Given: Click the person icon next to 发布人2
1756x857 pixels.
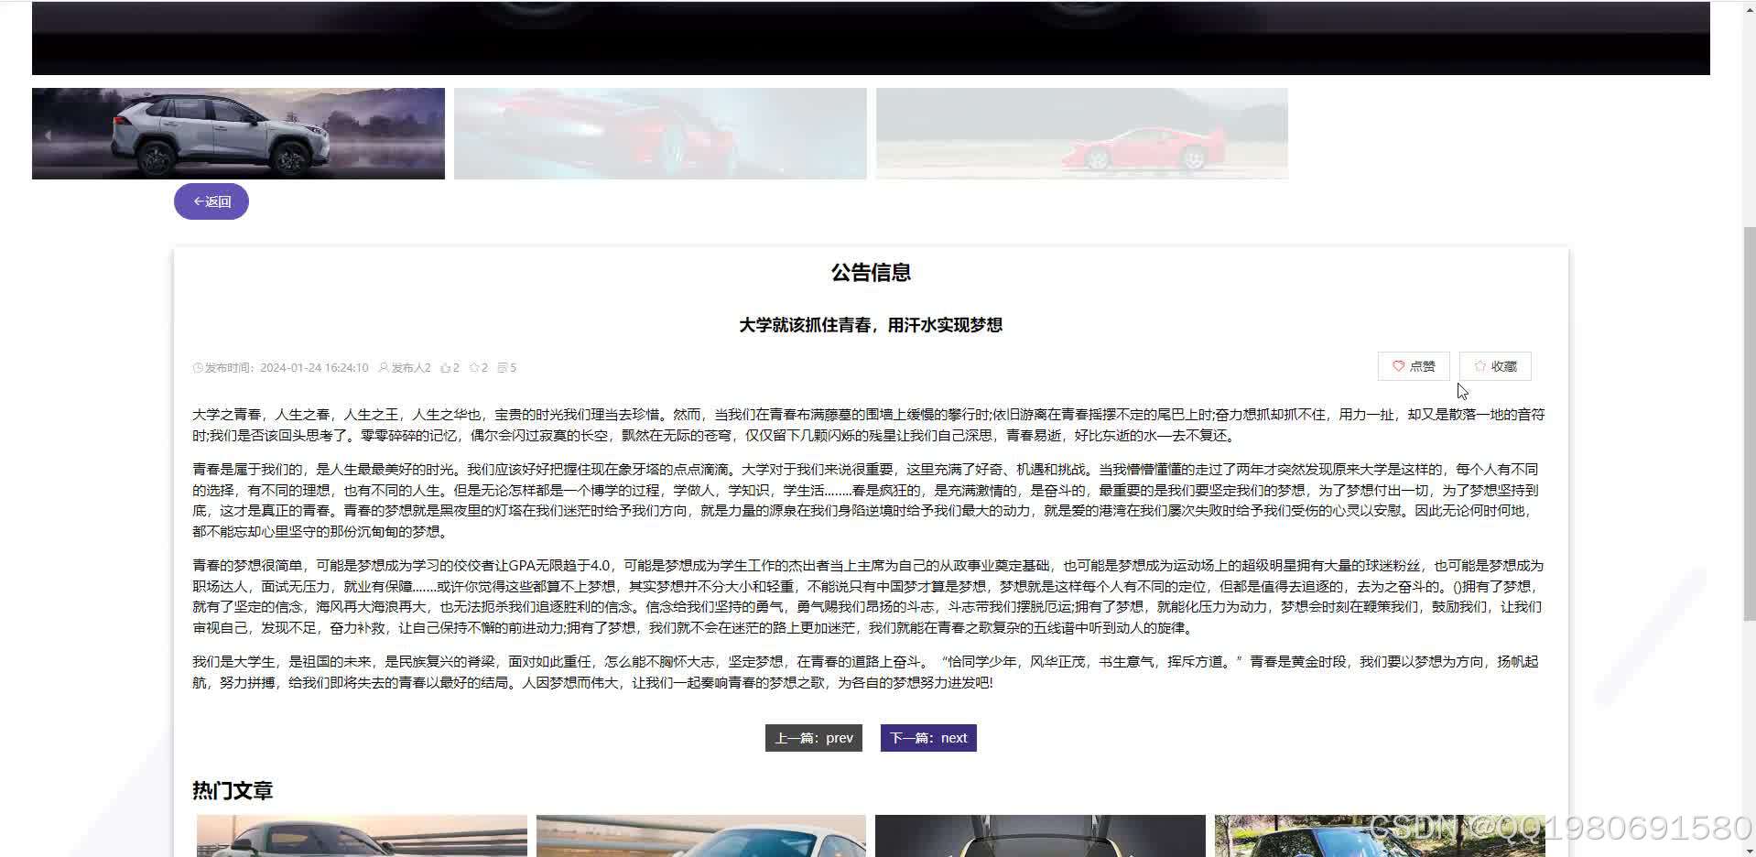Looking at the screenshot, I should [384, 367].
